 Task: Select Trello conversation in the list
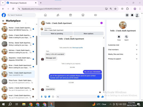click(x=18, y=74)
